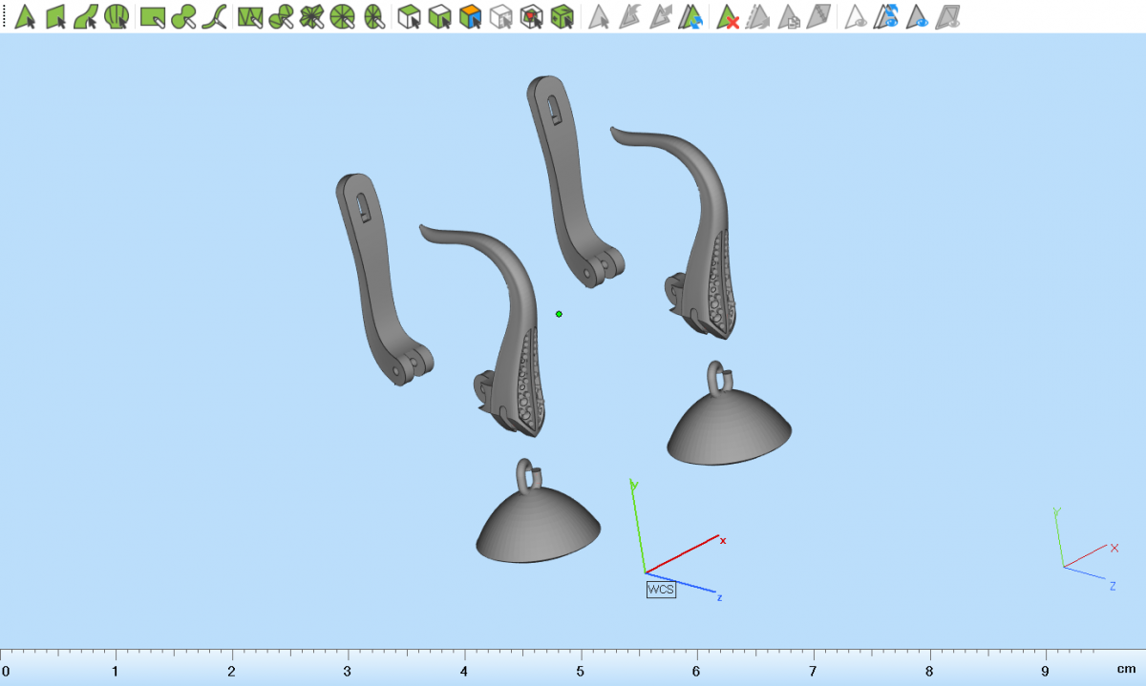Select the Mark Shell tool icon
Image resolution: width=1146 pixels, height=686 pixels.
coord(117,16)
